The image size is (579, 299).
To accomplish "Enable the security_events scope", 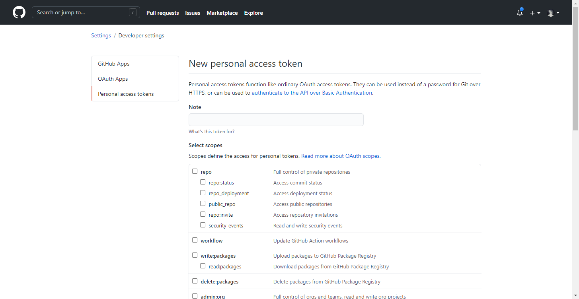I will click(203, 225).
